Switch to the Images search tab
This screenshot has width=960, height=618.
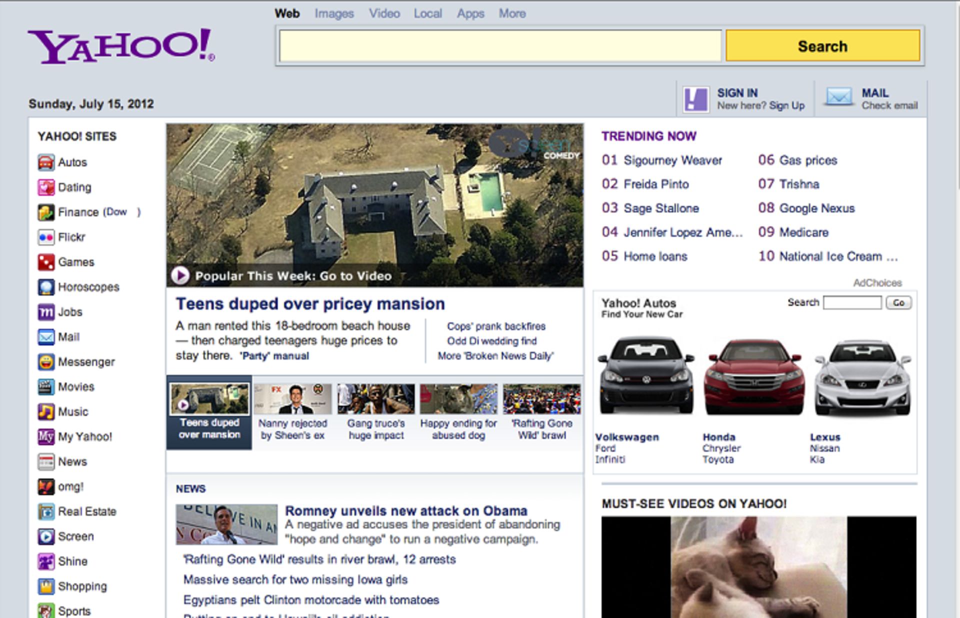click(x=333, y=13)
